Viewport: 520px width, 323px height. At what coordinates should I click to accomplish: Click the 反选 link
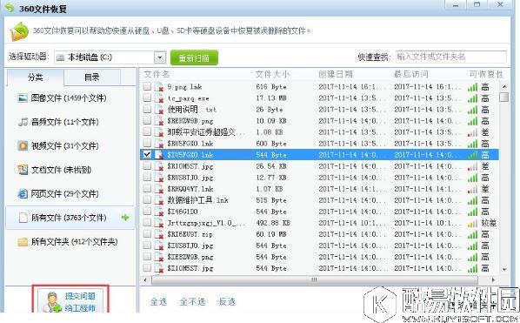[227, 301]
